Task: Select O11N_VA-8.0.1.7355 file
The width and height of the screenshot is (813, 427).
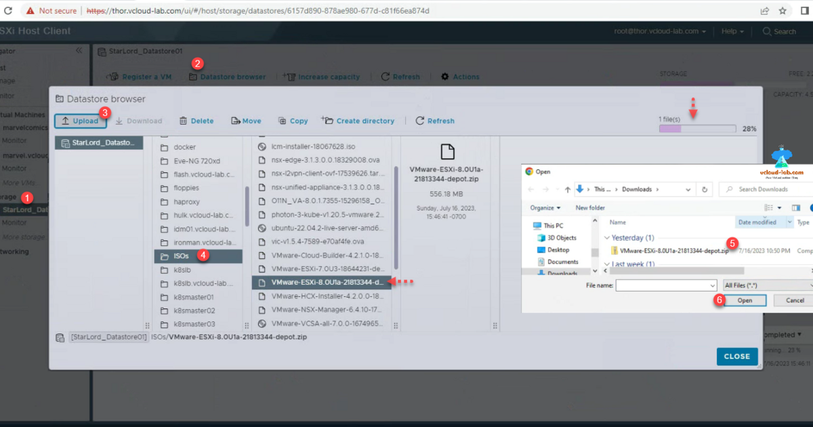Action: click(x=320, y=201)
